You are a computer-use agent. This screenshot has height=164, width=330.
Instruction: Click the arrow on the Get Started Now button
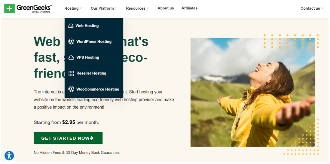pos(92,138)
